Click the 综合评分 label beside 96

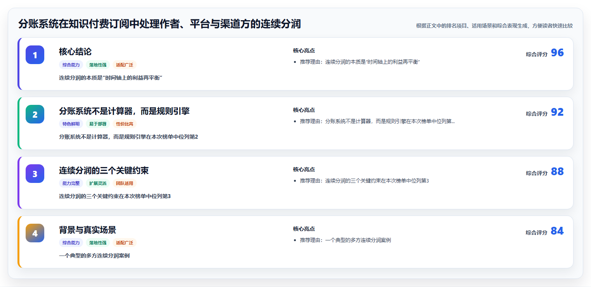(537, 54)
